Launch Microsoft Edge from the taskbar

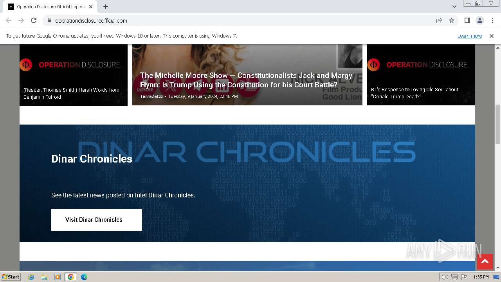click(x=84, y=277)
